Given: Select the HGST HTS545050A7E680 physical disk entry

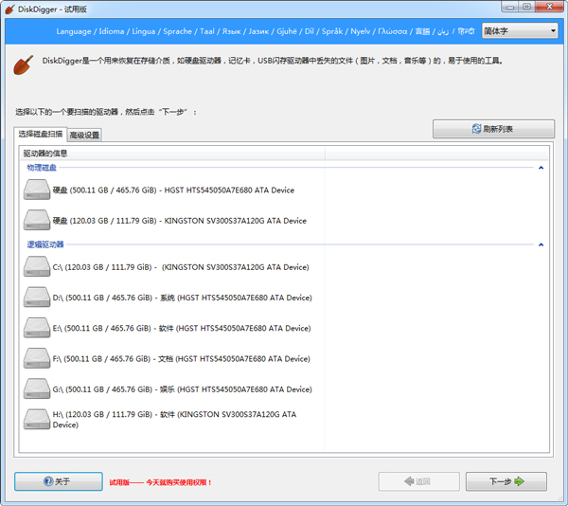Looking at the screenshot, I should click(173, 190).
